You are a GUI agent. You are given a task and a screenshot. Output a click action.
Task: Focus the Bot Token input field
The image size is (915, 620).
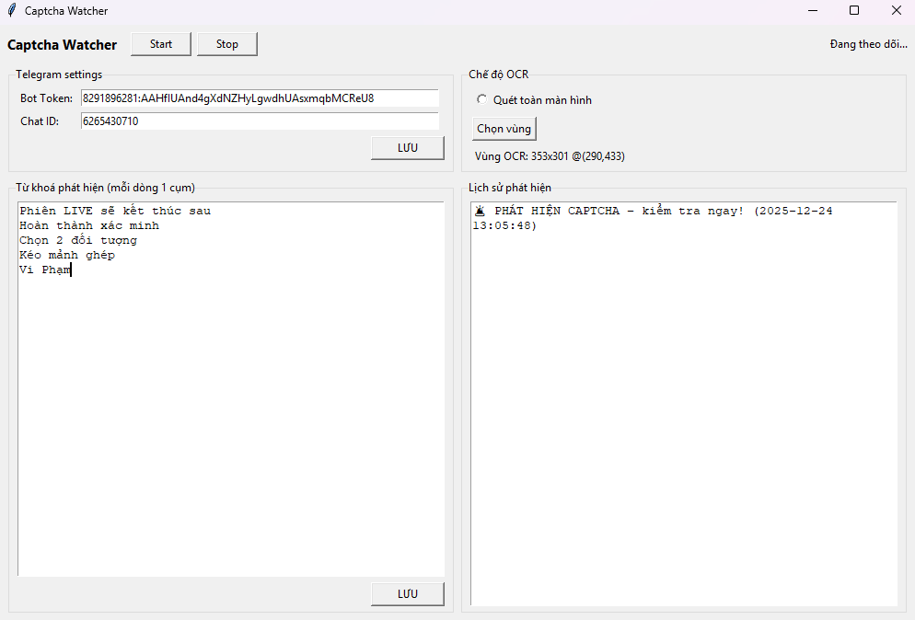[x=259, y=98]
